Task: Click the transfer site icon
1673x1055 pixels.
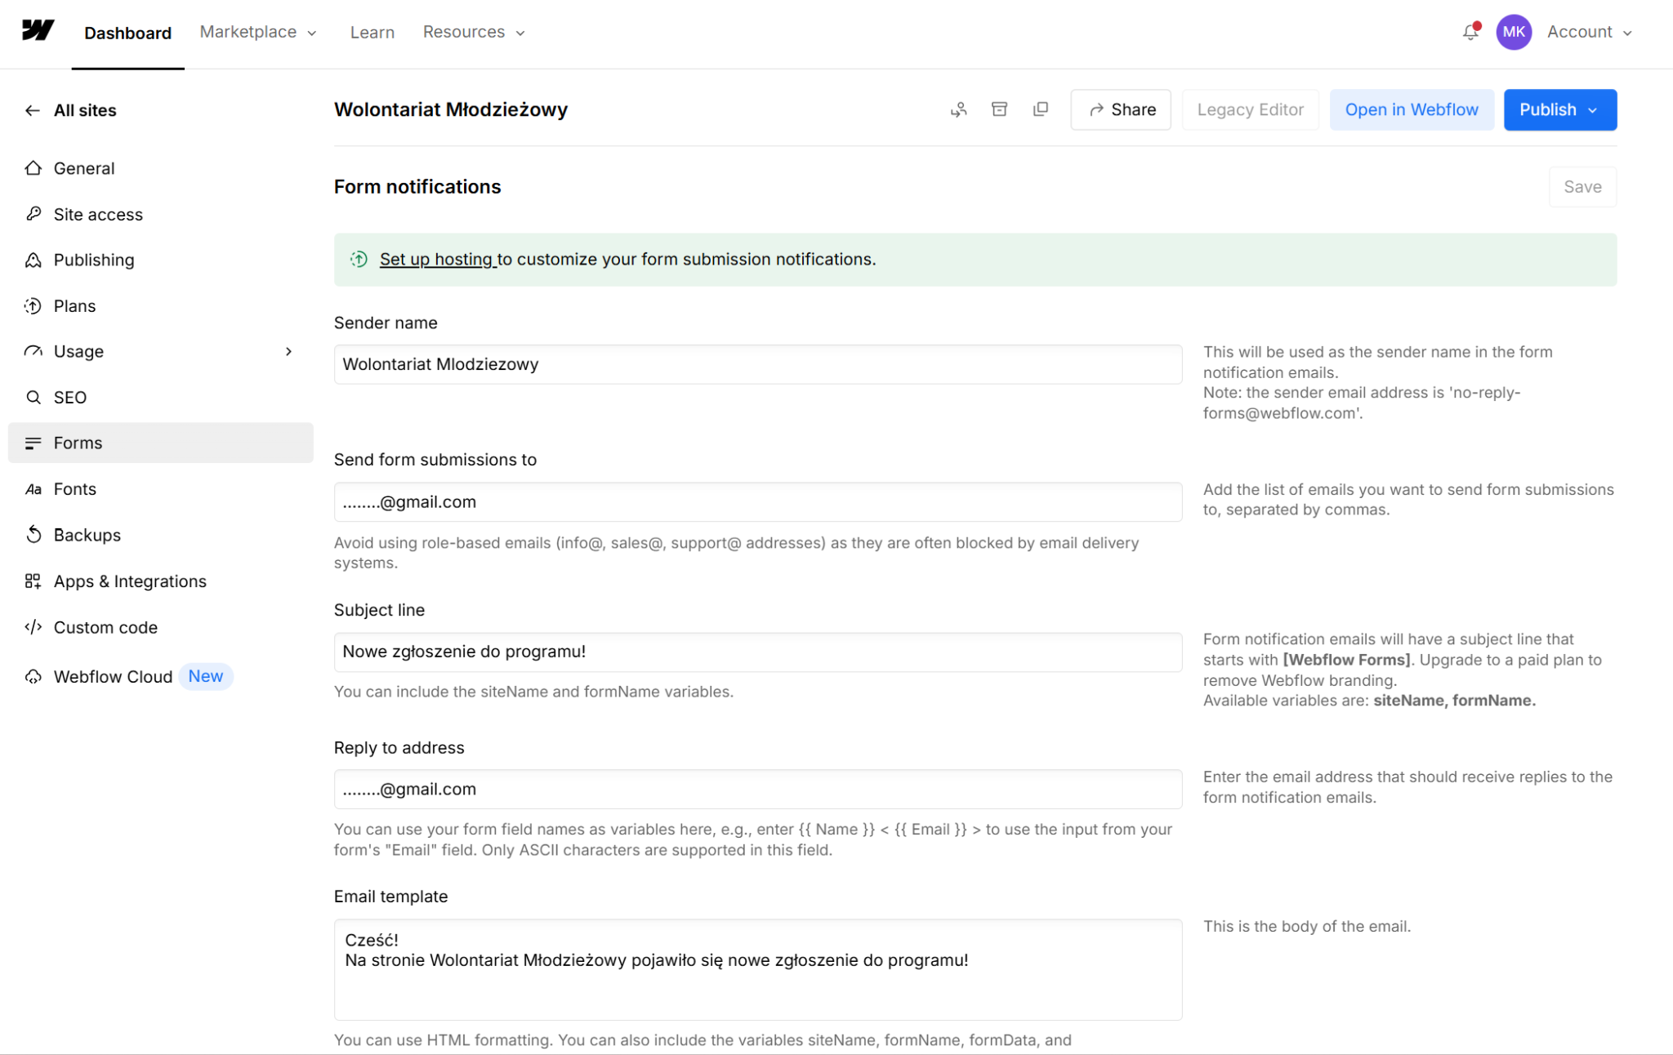Action: coord(958,109)
